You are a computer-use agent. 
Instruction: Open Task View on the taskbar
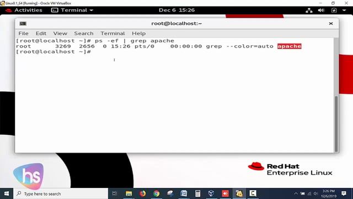[115, 193]
